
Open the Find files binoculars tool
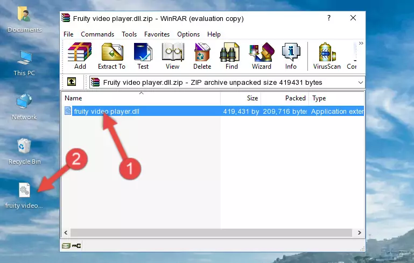click(231, 56)
